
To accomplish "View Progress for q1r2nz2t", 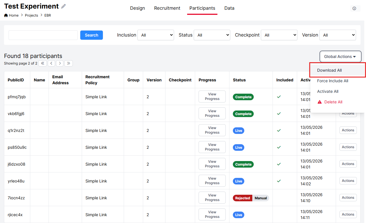I will pos(212,130).
